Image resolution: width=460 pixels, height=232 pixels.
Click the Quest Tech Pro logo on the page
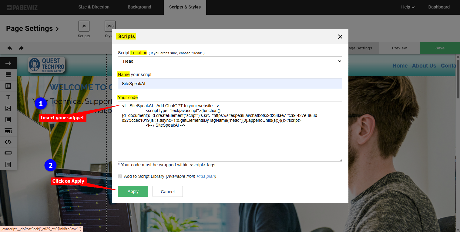point(46,65)
